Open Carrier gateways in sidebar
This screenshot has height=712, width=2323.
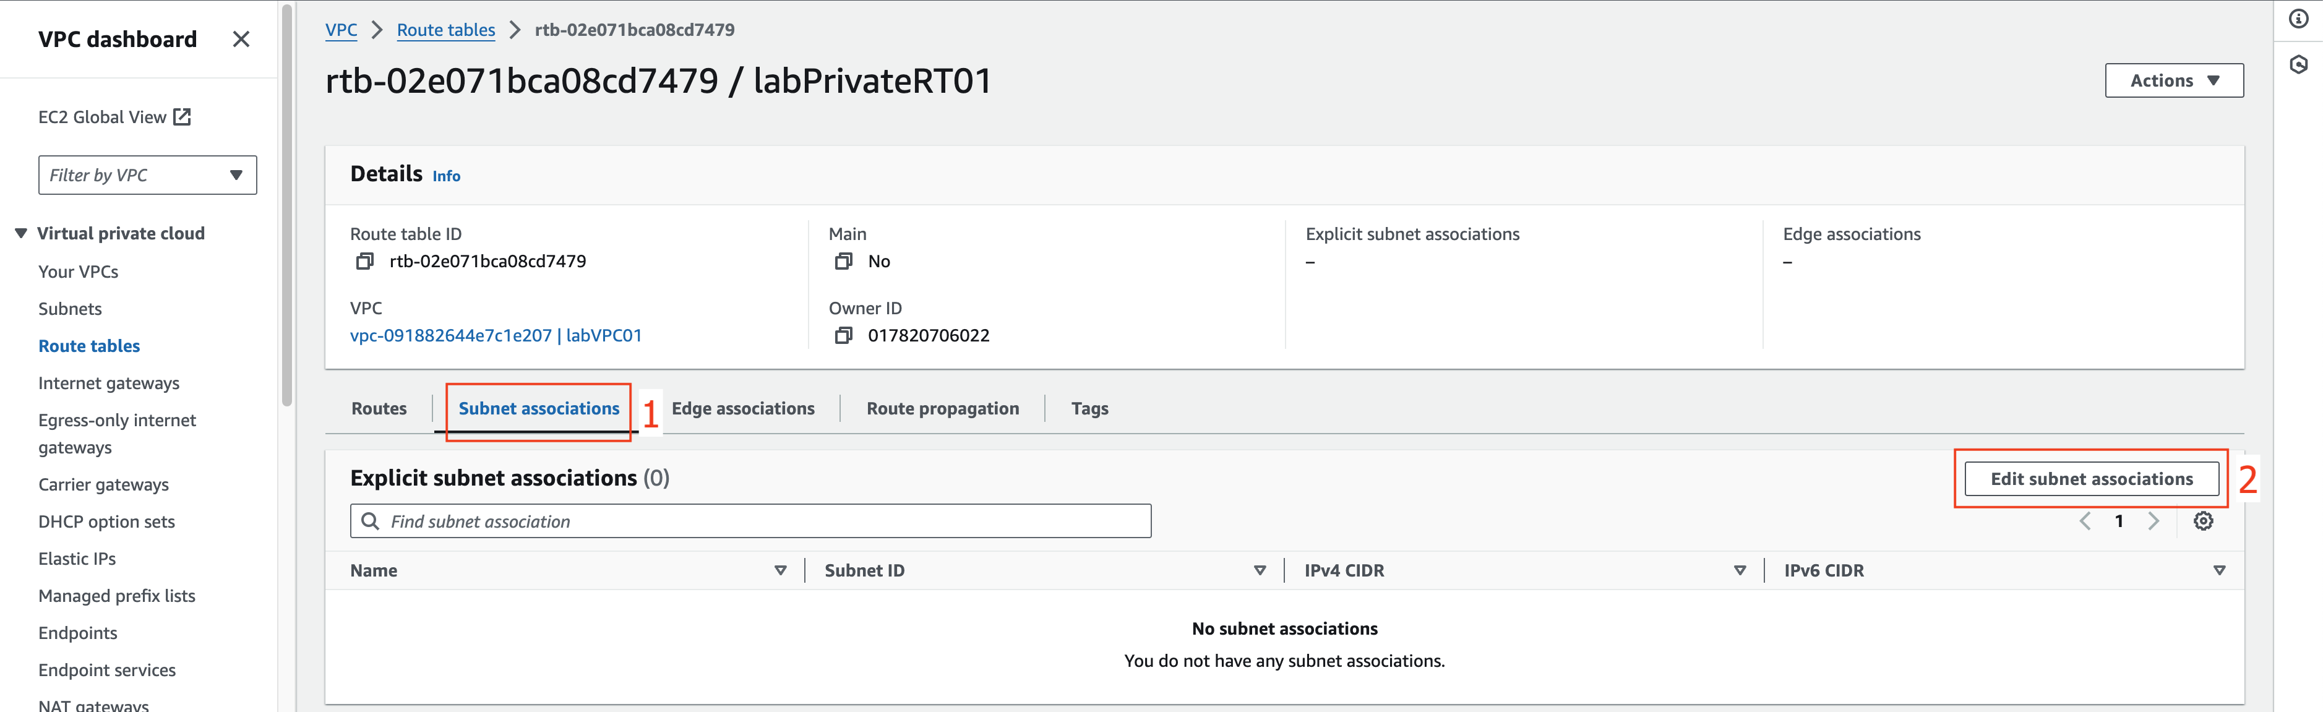(x=104, y=484)
